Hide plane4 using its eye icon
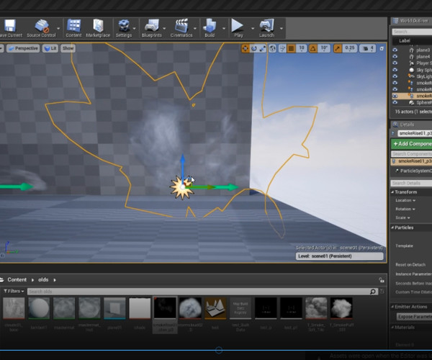This screenshot has height=360, width=432. 395,57
